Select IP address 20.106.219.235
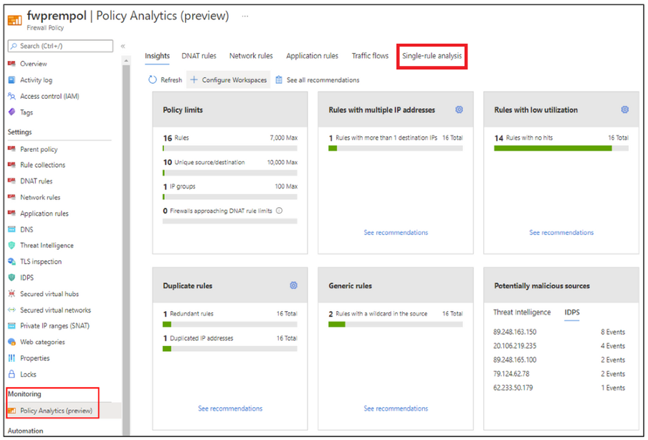The image size is (648, 440). coord(515,346)
